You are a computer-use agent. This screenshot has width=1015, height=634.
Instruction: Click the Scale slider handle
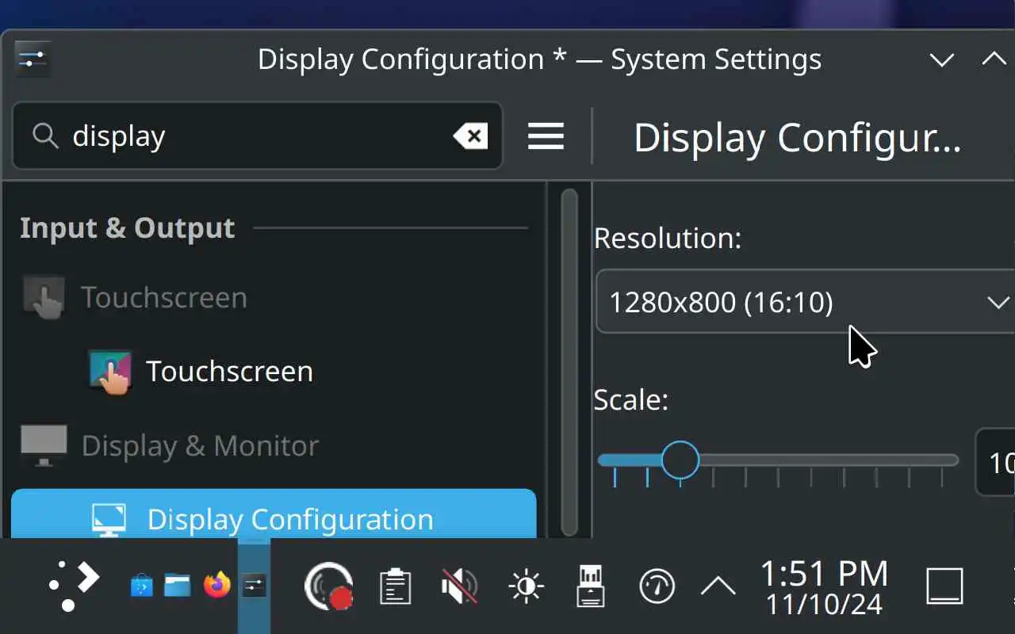point(680,460)
